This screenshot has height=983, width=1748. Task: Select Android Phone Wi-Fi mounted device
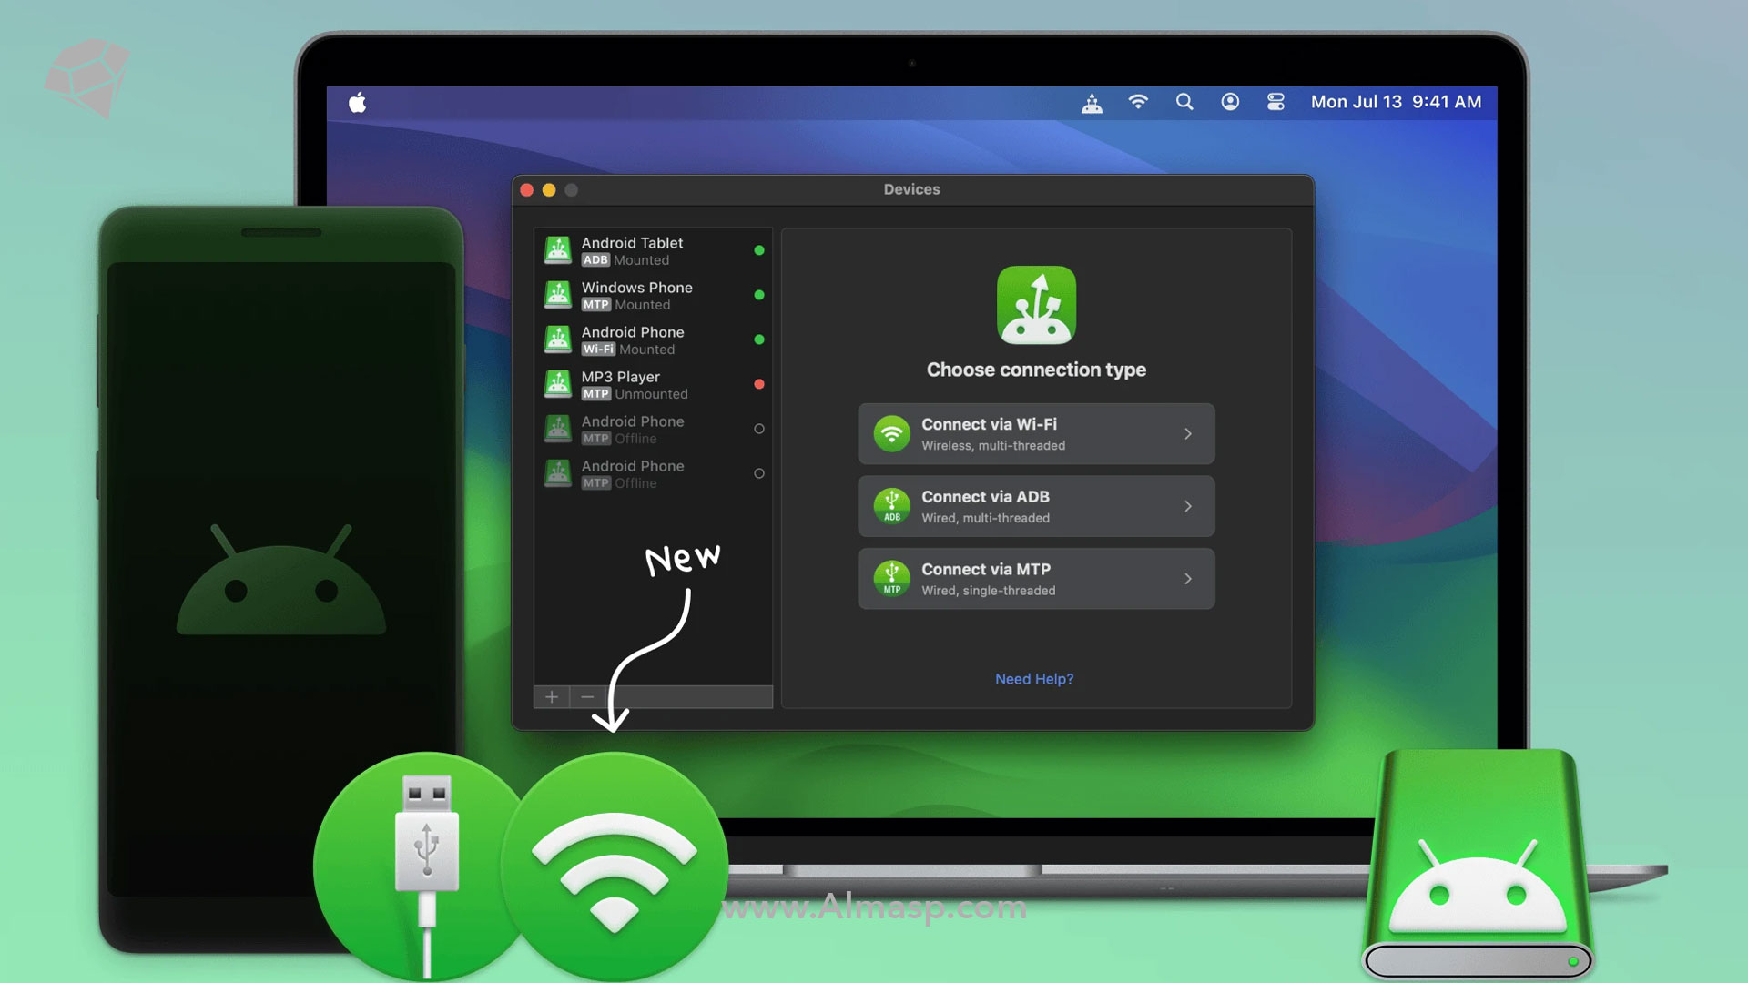click(653, 339)
